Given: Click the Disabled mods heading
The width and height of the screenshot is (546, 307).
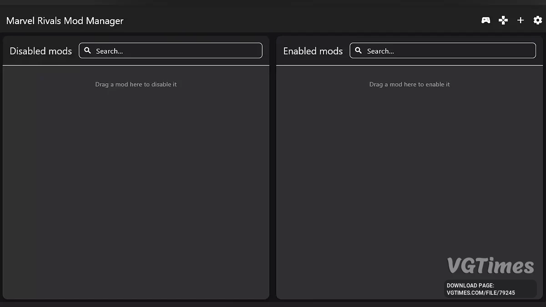Looking at the screenshot, I should click(41, 51).
